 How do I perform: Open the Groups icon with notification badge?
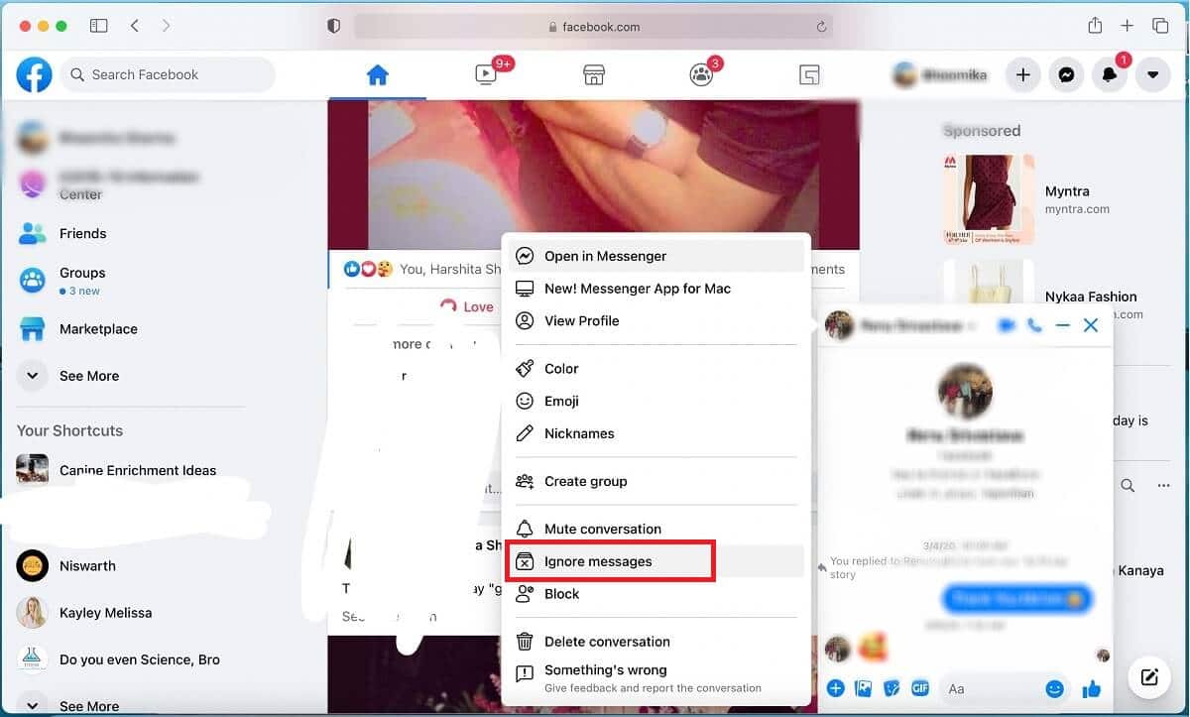click(701, 74)
